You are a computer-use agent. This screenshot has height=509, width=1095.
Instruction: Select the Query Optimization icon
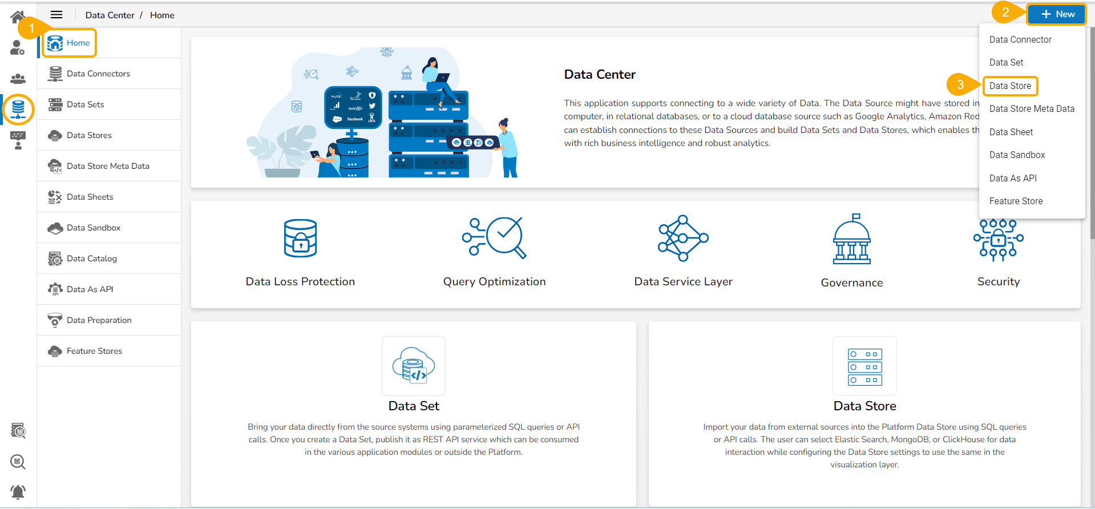pyautogui.click(x=494, y=237)
